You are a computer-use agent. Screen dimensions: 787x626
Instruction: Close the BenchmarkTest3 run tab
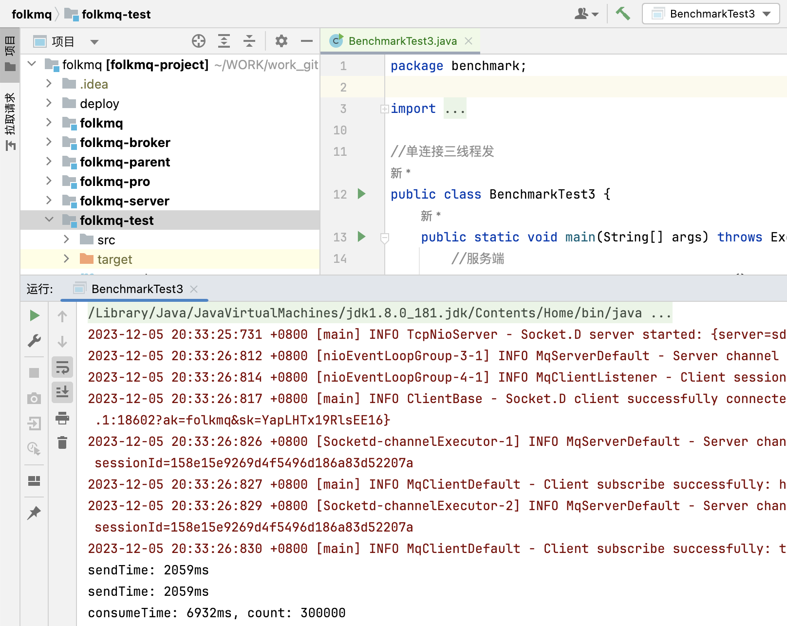(194, 289)
